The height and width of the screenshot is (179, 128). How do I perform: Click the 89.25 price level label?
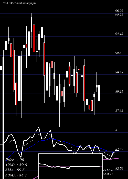click(119, 92)
